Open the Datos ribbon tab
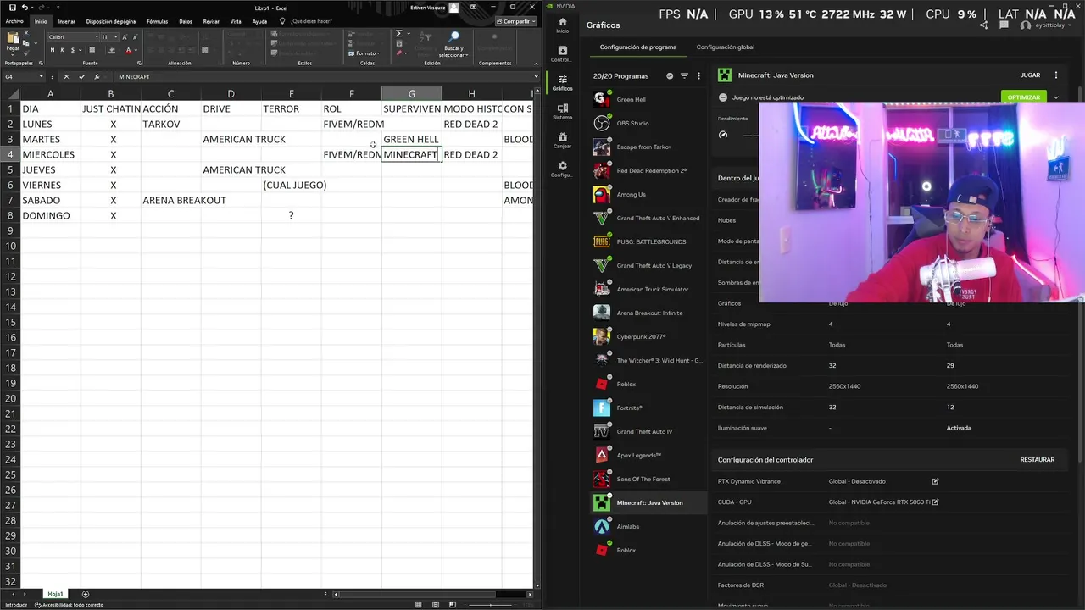Image resolution: width=1085 pixels, height=610 pixels. click(186, 21)
